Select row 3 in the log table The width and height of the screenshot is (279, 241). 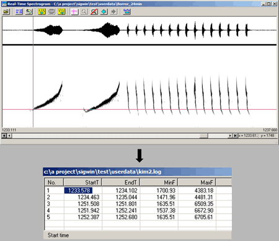138,204
